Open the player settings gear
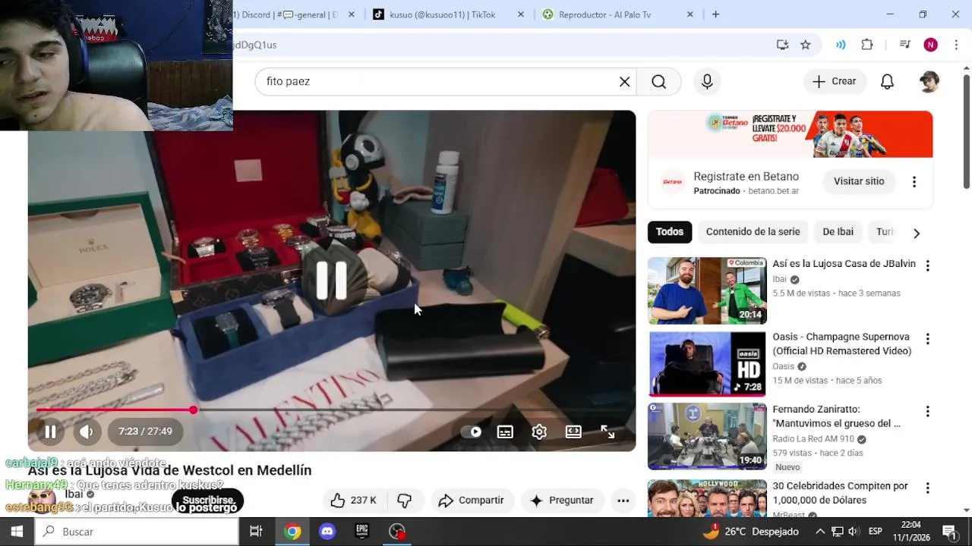 pos(539,431)
